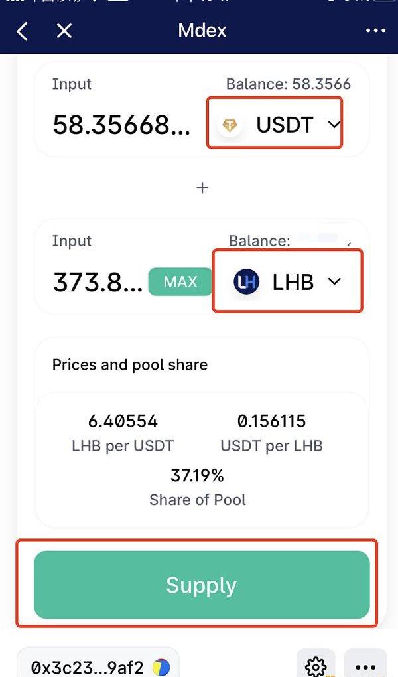Click the USDT token logo
The width and height of the screenshot is (398, 677).
coord(230,125)
